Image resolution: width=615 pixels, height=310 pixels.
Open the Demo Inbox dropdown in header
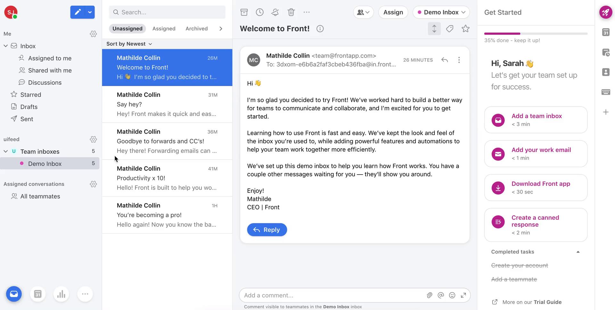(441, 12)
